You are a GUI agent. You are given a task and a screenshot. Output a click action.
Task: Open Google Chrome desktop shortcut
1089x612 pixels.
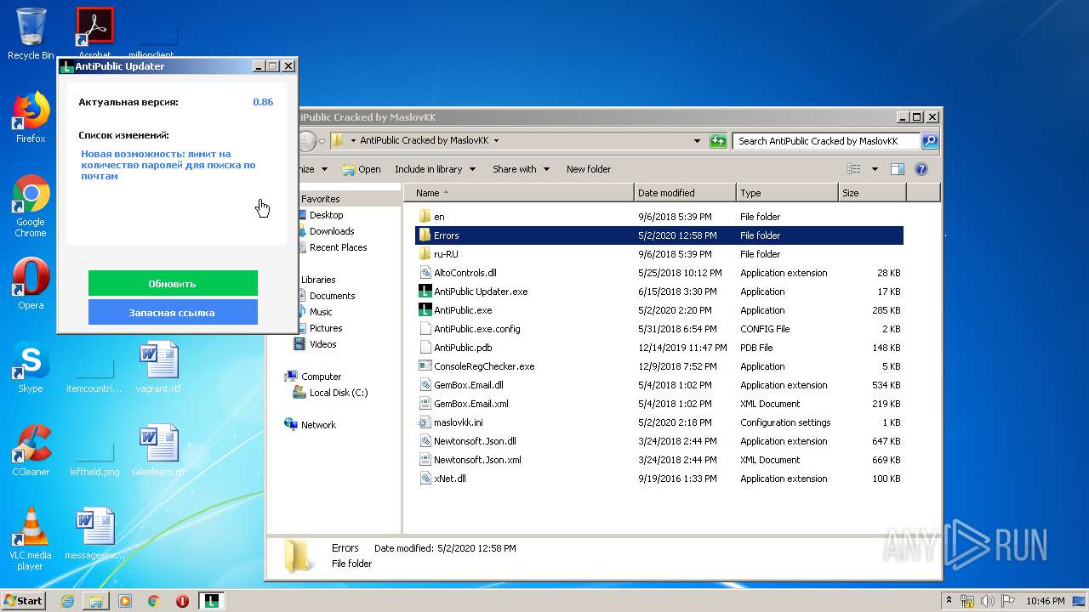pos(31,206)
